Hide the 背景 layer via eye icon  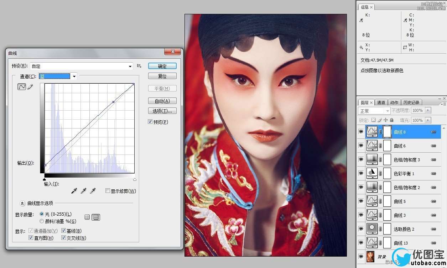point(361,256)
